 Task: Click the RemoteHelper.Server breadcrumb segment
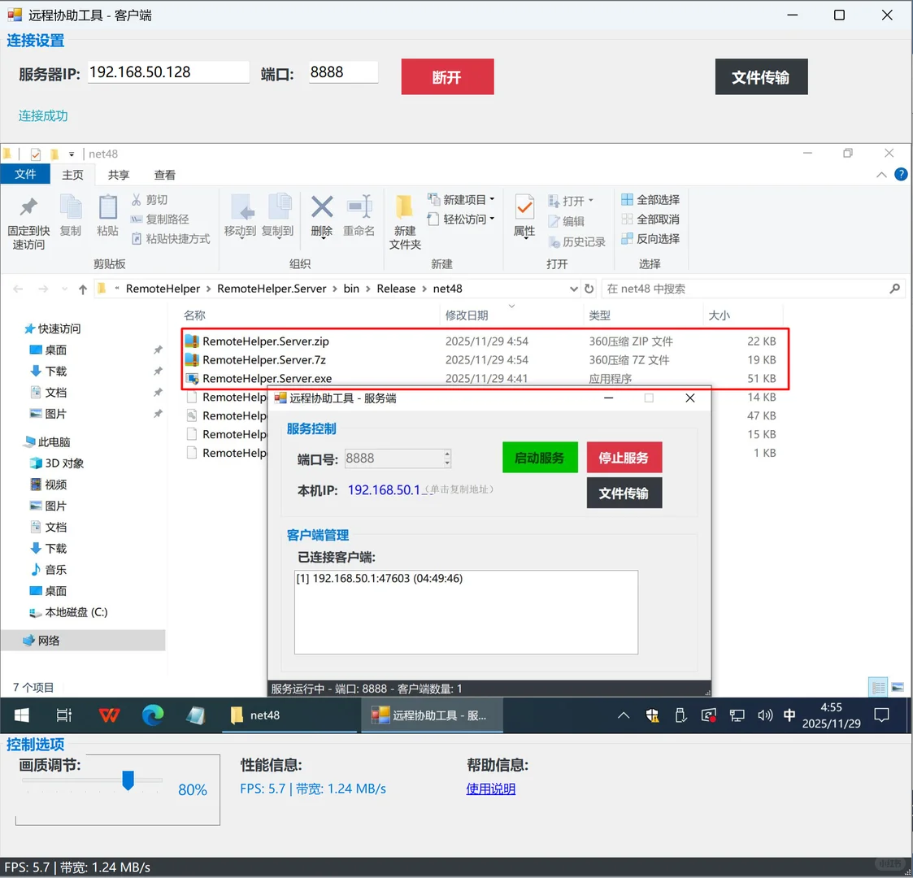[272, 289]
